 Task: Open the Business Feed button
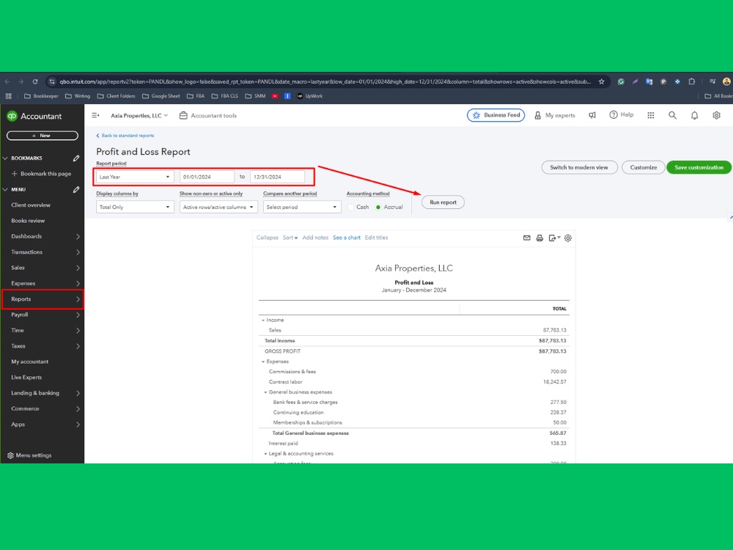point(496,115)
